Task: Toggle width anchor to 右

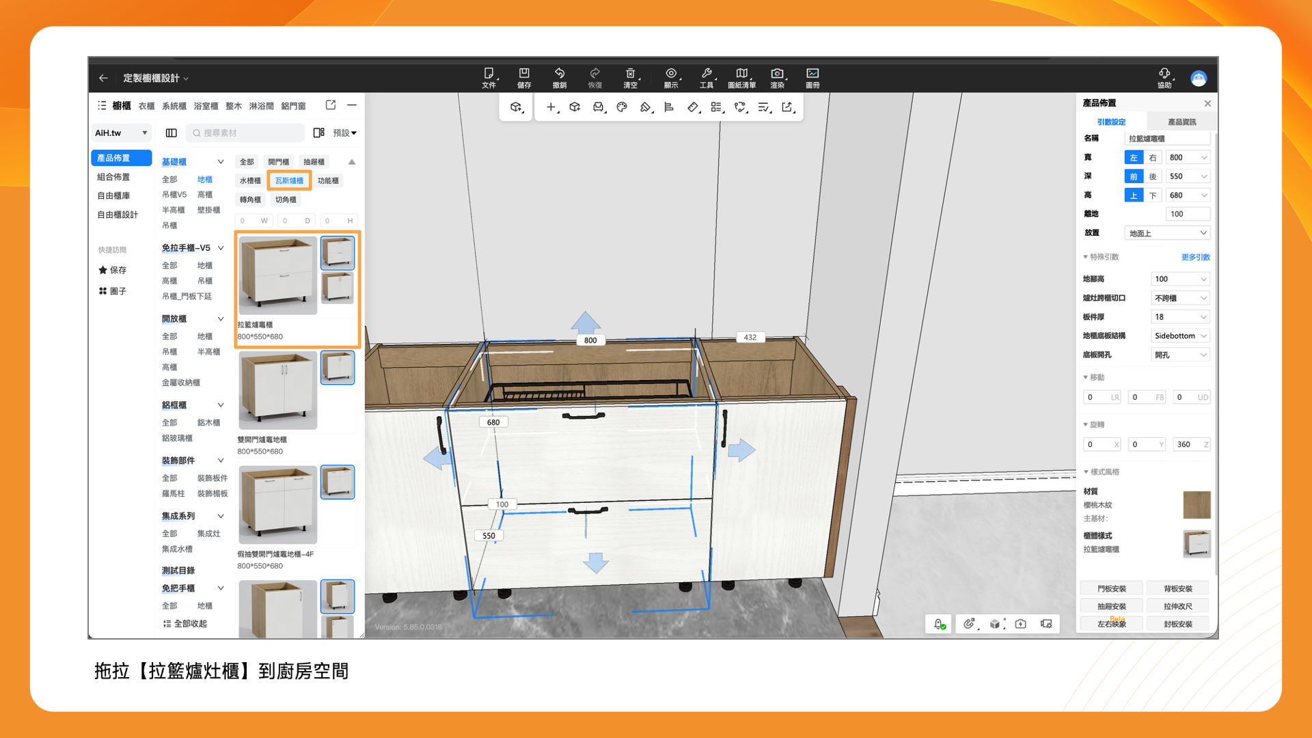Action: [x=1153, y=158]
